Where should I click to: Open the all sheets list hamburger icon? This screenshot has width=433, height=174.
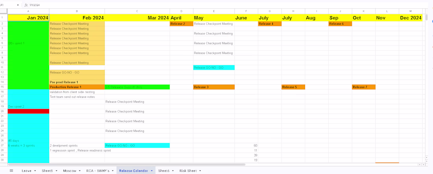(11, 171)
